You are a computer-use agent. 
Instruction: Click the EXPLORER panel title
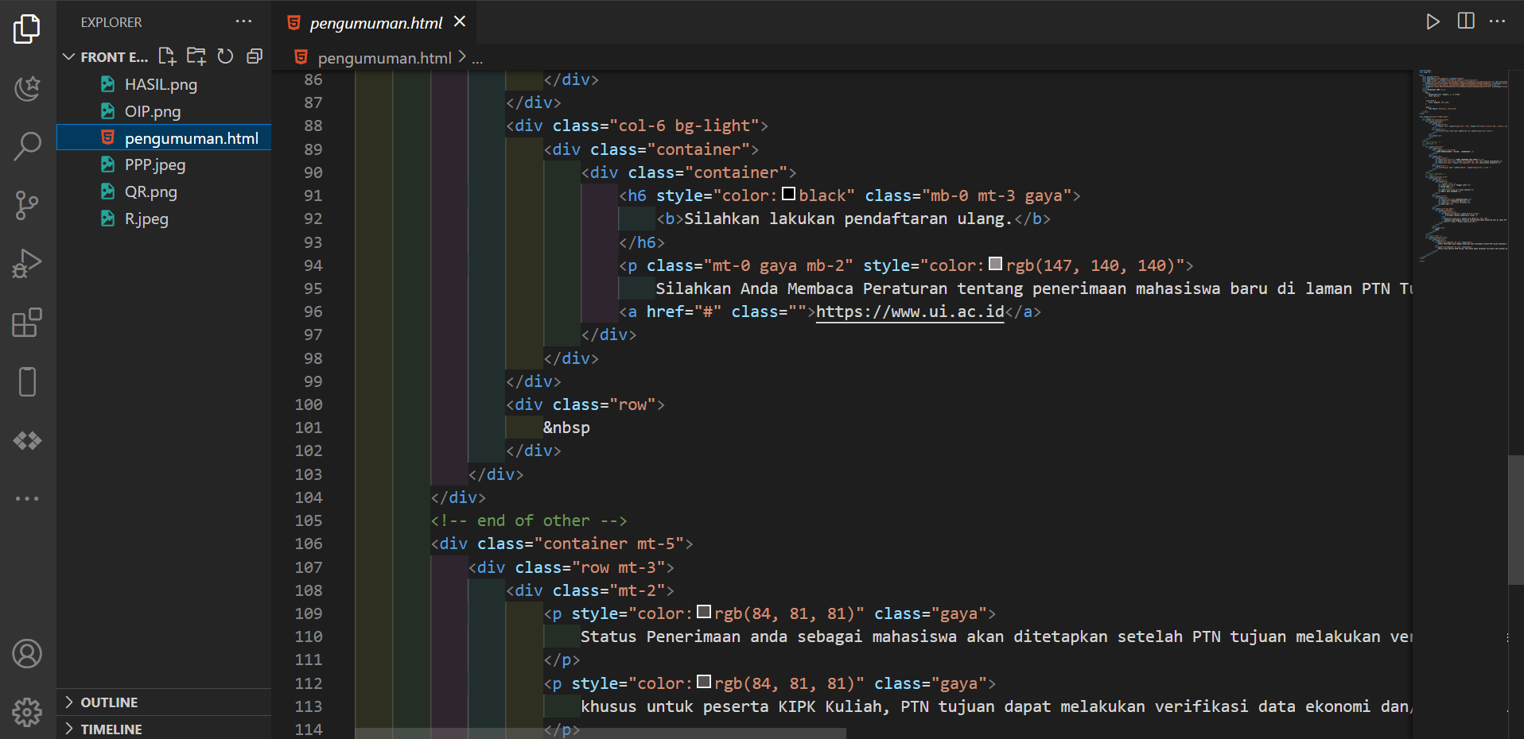pyautogui.click(x=111, y=22)
